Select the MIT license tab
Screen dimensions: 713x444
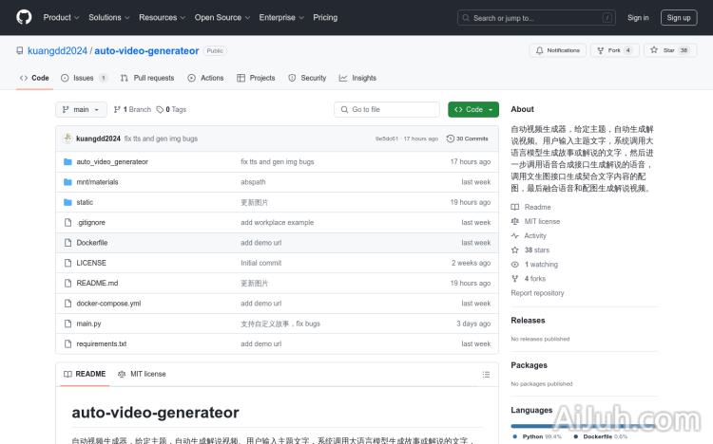click(142, 374)
